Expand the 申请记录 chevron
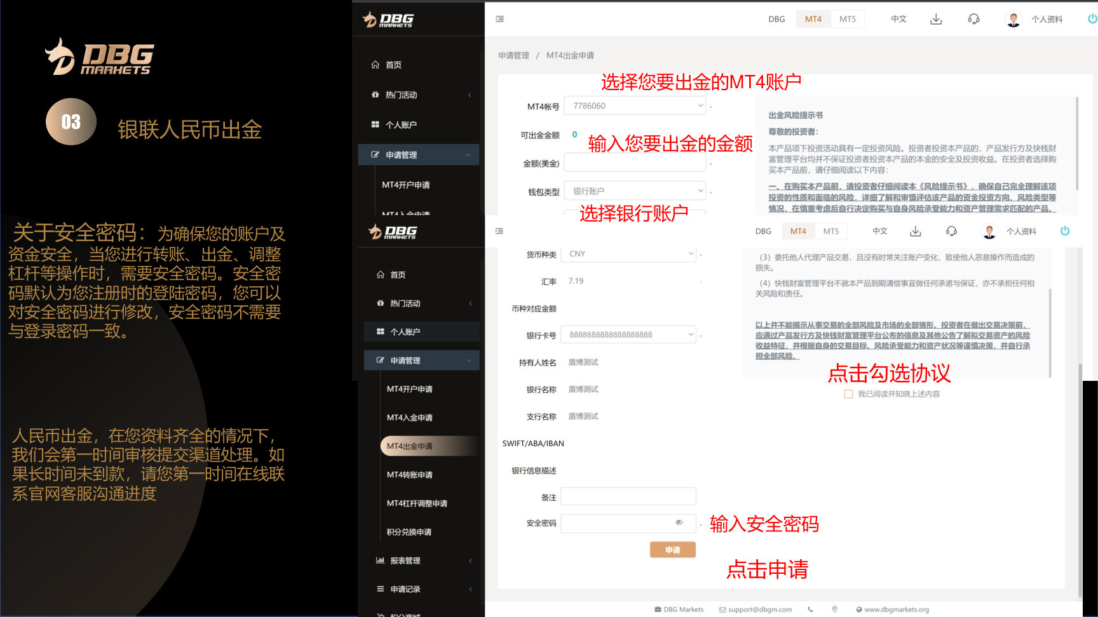Screen dimensions: 1098x617 (x=470, y=589)
